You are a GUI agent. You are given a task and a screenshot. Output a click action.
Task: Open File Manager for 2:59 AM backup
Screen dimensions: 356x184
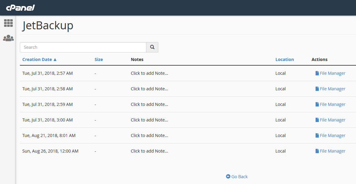point(330,104)
